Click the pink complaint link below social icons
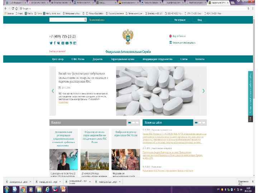The image size is (258, 193). [57, 51]
